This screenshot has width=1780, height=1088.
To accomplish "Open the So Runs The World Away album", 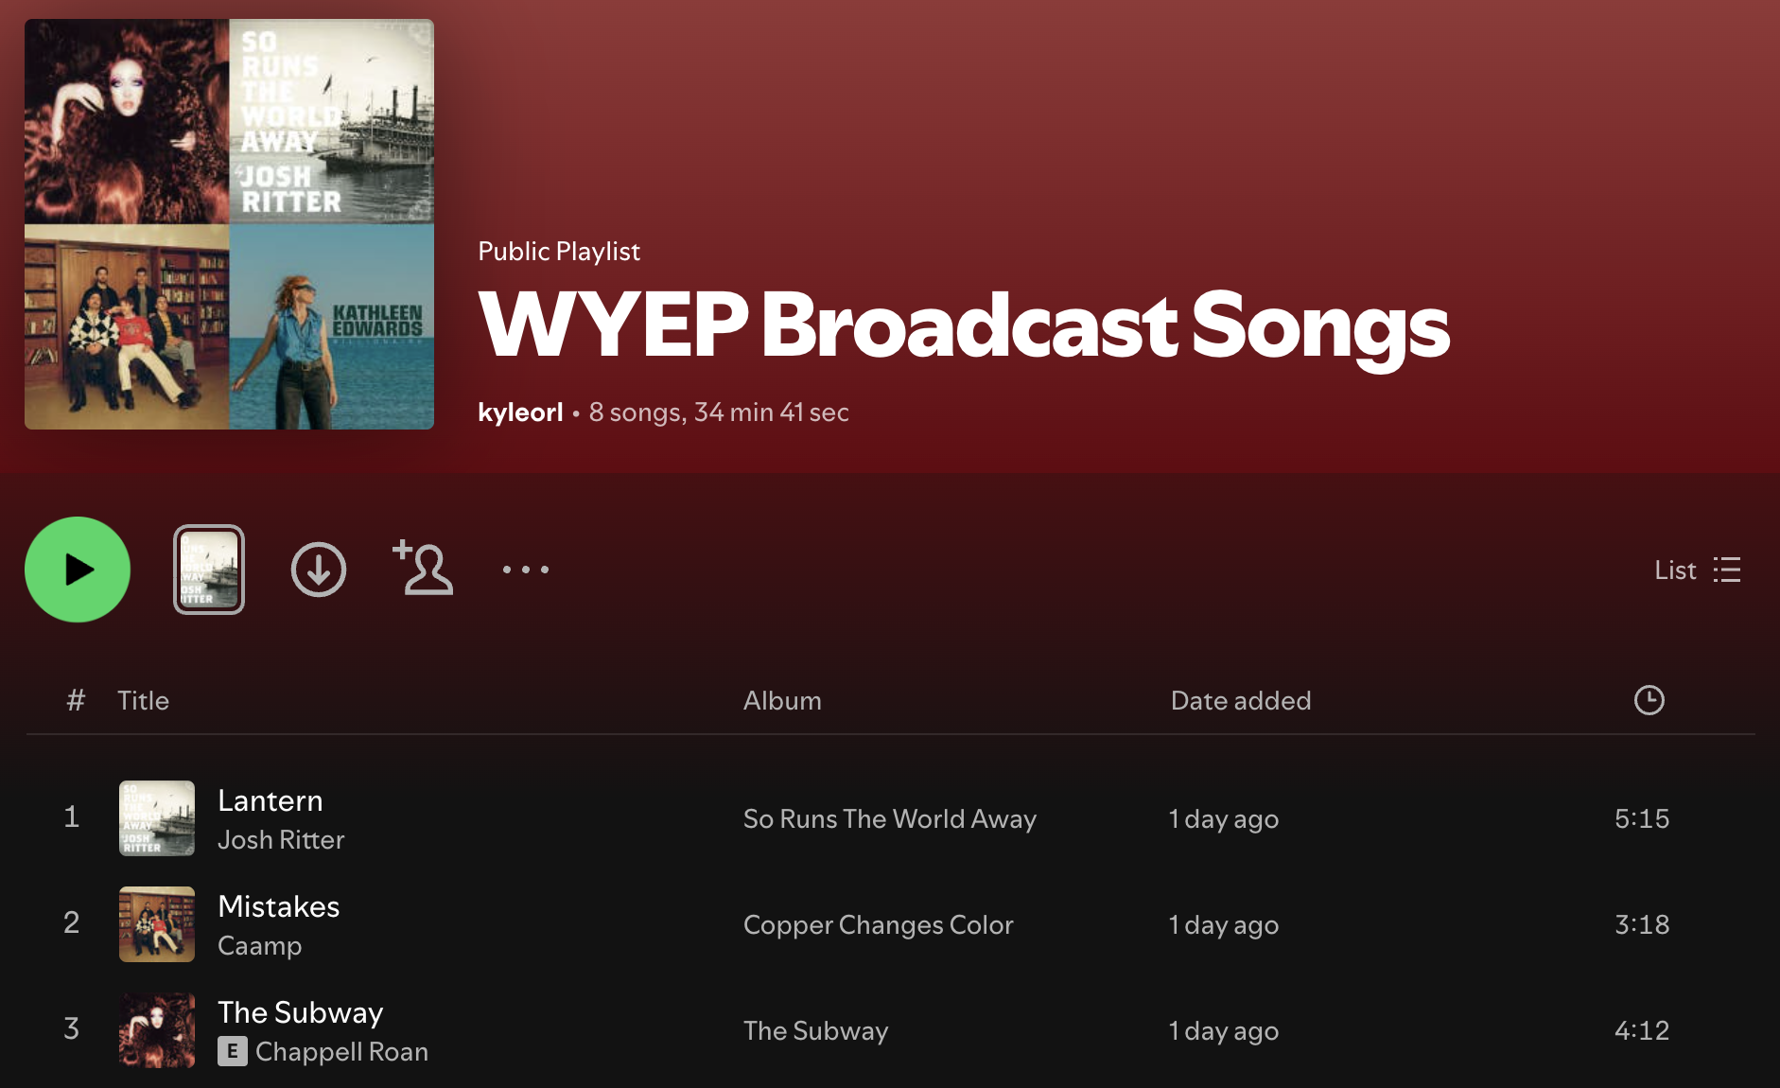I will coord(890,819).
